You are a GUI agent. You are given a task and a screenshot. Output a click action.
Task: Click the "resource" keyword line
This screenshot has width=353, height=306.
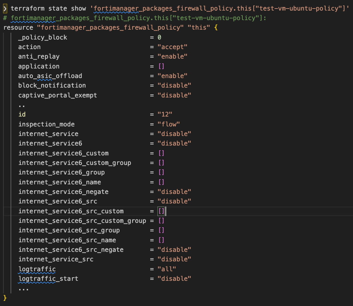click(x=18, y=27)
